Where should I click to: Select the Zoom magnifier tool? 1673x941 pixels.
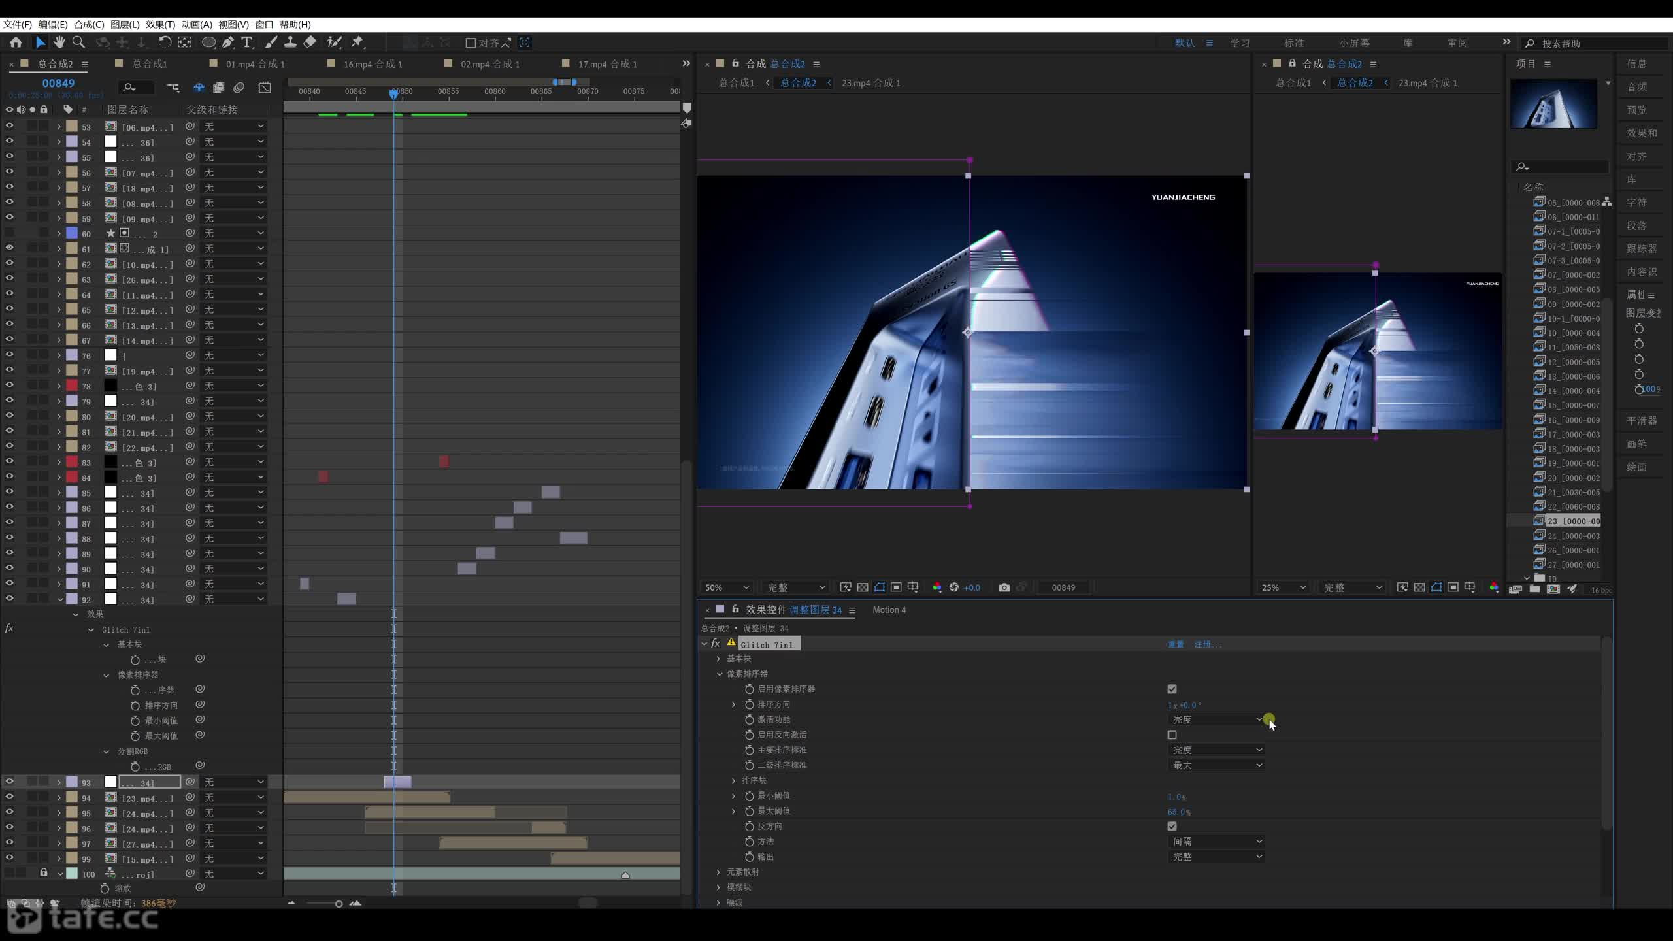[78, 42]
